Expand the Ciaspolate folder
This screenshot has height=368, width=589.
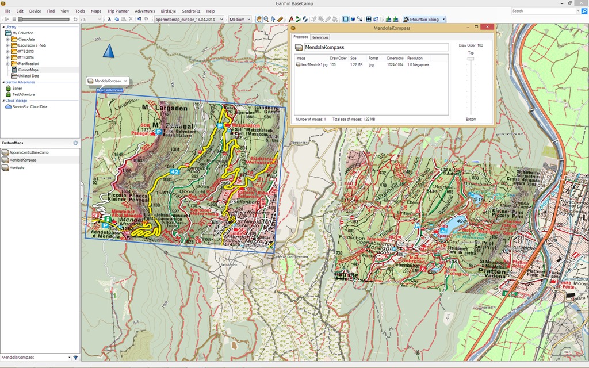point(8,39)
